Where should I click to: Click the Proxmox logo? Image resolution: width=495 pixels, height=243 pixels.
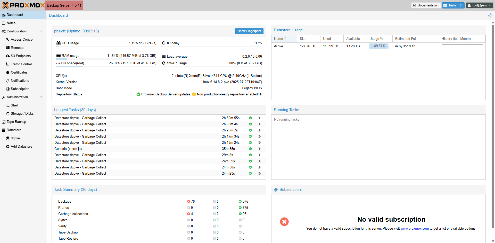coord(23,5)
